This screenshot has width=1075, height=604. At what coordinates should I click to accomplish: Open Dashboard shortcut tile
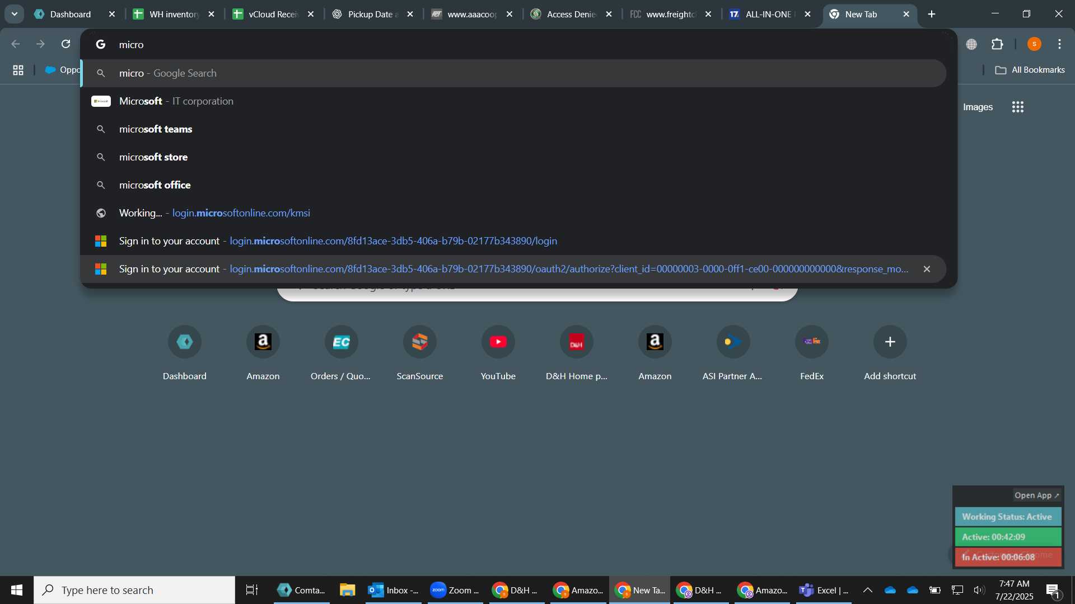(185, 353)
